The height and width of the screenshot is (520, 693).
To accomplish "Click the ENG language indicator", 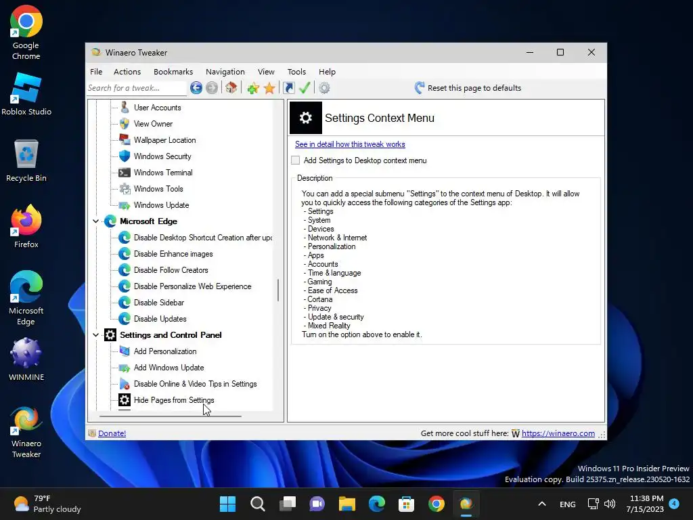I will click(x=568, y=504).
